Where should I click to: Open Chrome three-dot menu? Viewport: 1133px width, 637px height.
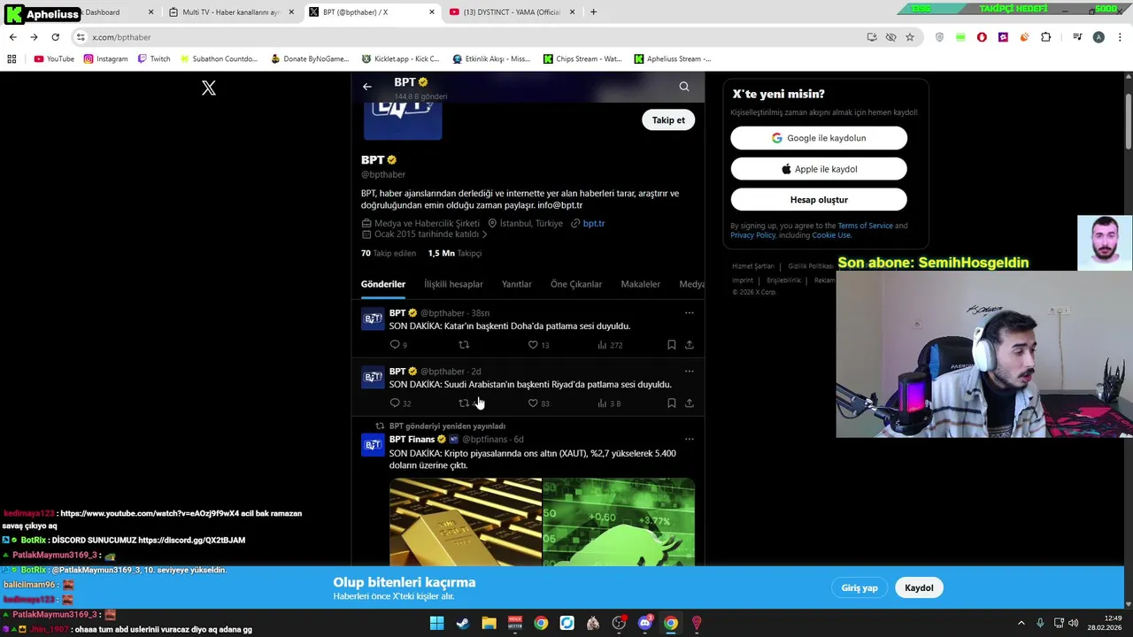pyautogui.click(x=1120, y=37)
